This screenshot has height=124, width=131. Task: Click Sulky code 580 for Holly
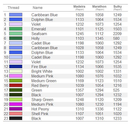pyautogui.click(x=116, y=38)
